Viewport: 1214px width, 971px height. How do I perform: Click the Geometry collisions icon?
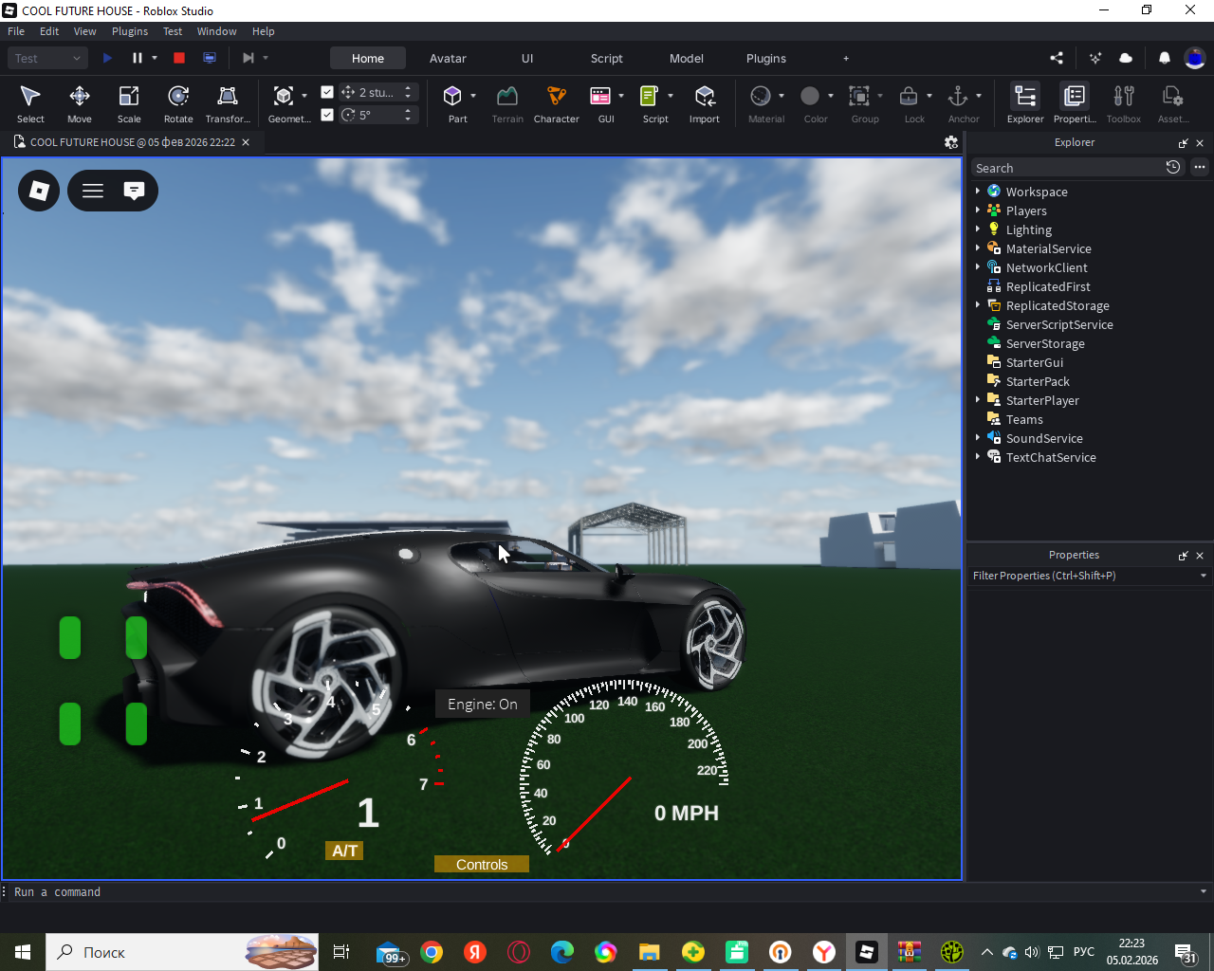pyautogui.click(x=284, y=96)
